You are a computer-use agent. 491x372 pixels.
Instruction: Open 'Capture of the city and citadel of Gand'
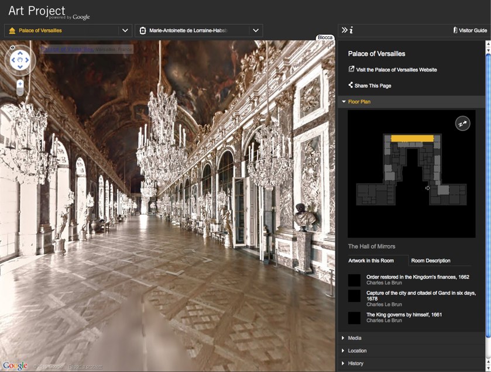[421, 296]
